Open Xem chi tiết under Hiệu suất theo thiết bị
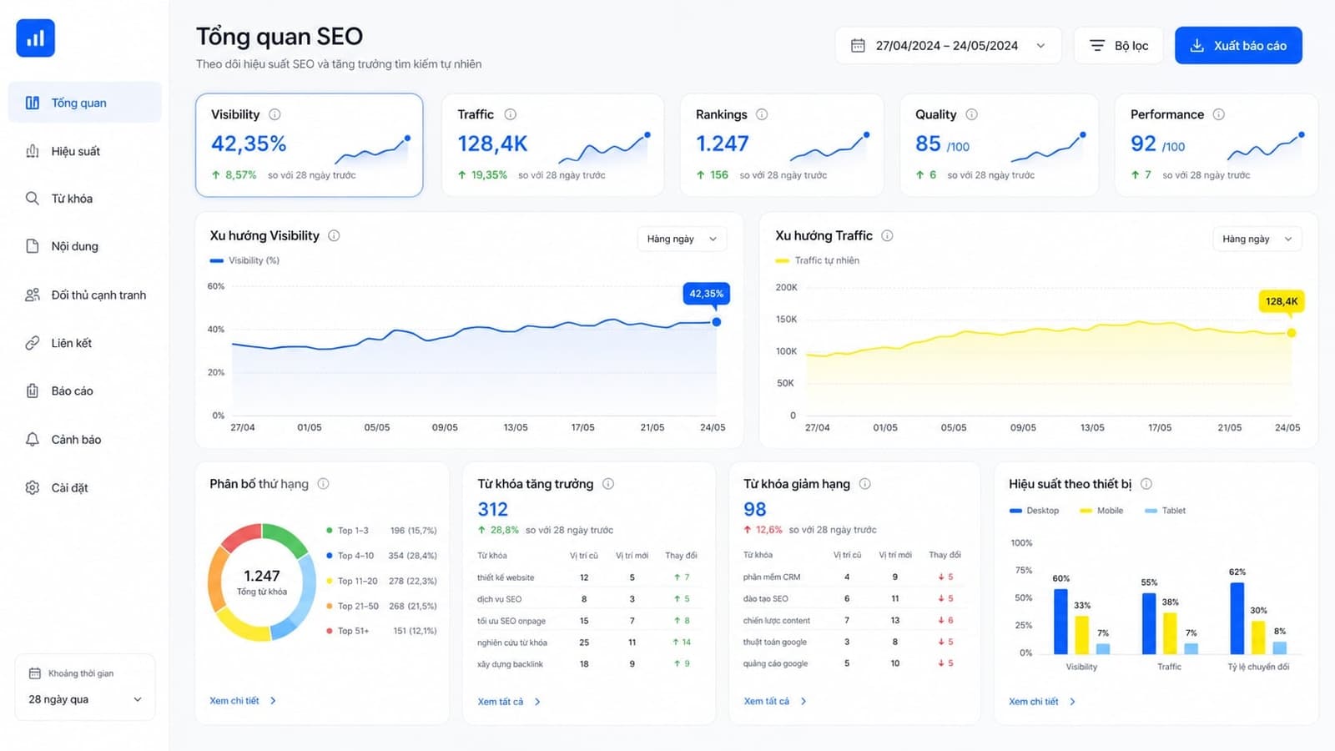The image size is (1335, 751). 1042,702
